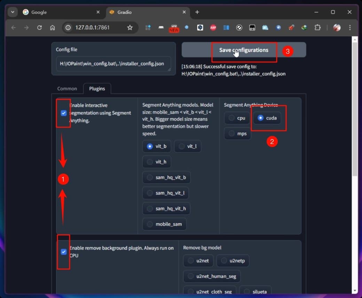Select the cpu device radio option
362x298 pixels.
coord(237,118)
